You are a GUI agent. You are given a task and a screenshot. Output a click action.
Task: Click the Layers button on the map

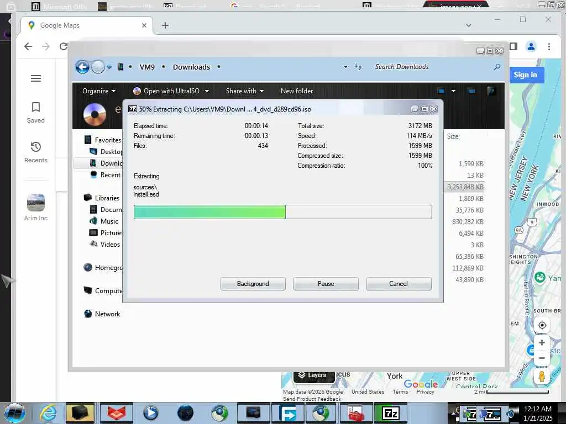pyautogui.click(x=313, y=375)
